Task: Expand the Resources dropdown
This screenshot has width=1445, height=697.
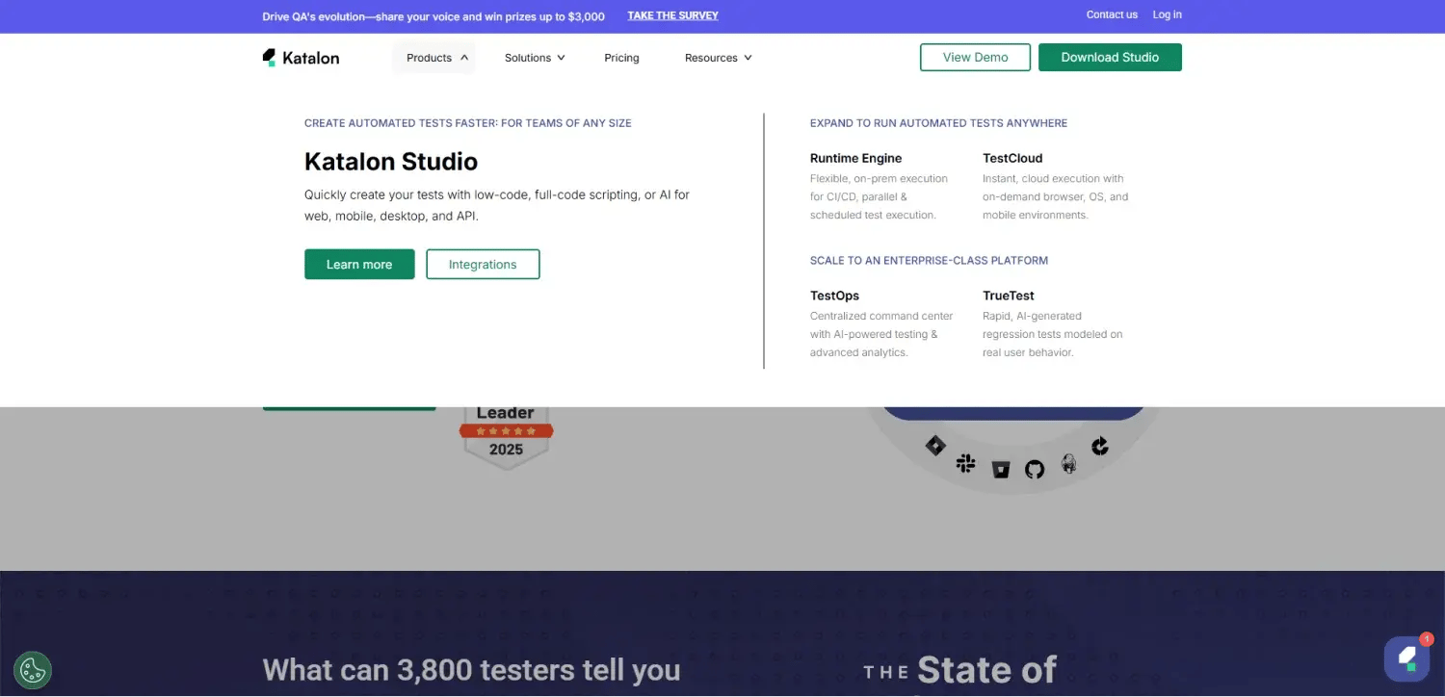Action: coord(718,58)
